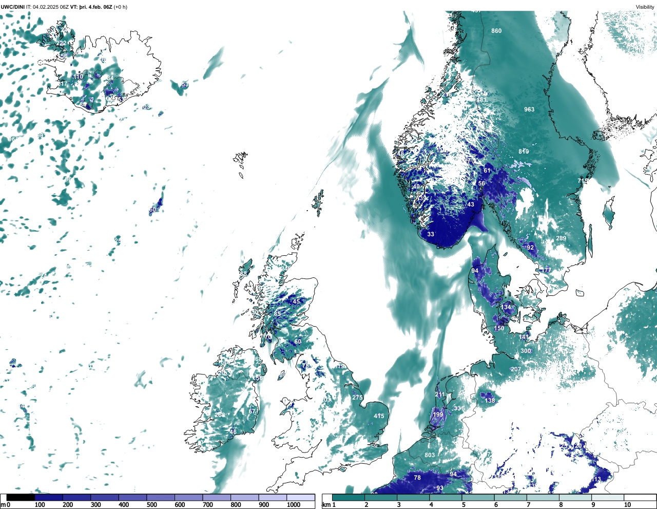Click the 85 value in western Scotland
This screenshot has height=509, width=657.
[277, 314]
